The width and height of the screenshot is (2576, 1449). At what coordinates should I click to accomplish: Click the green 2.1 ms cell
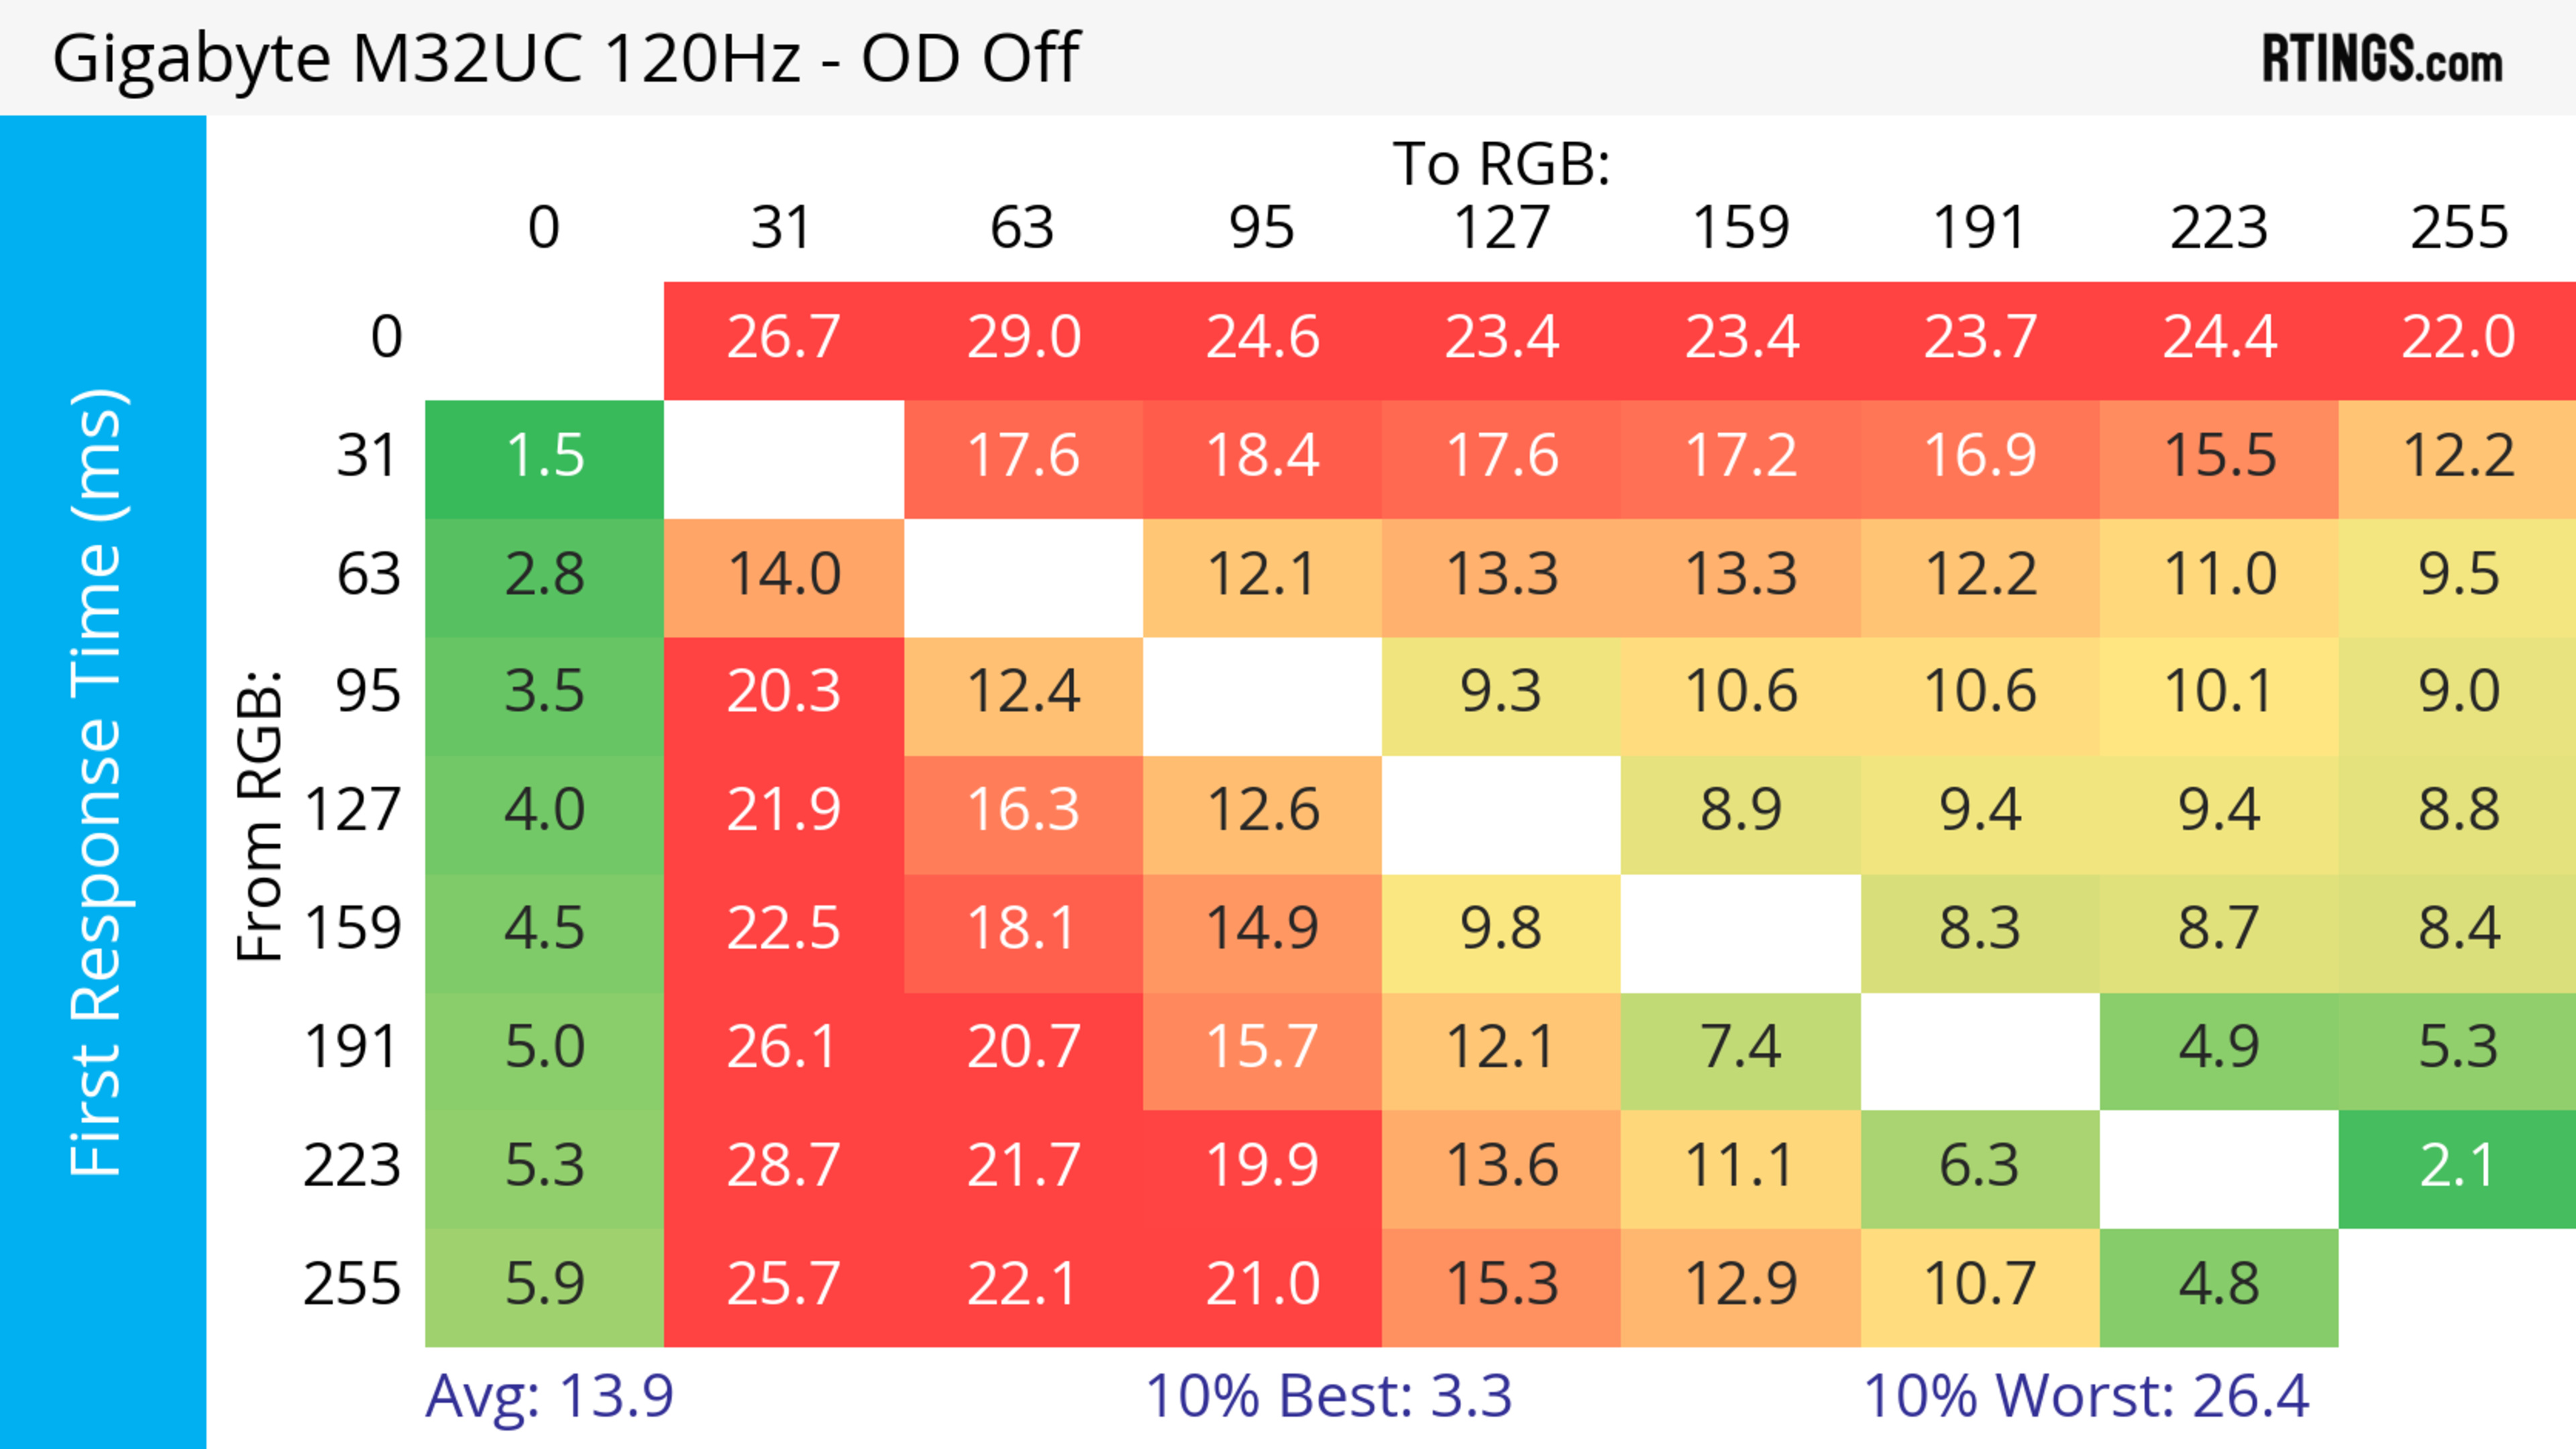(x=2458, y=1166)
